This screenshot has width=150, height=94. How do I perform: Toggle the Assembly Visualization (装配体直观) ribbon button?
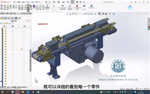tap(28, 8)
